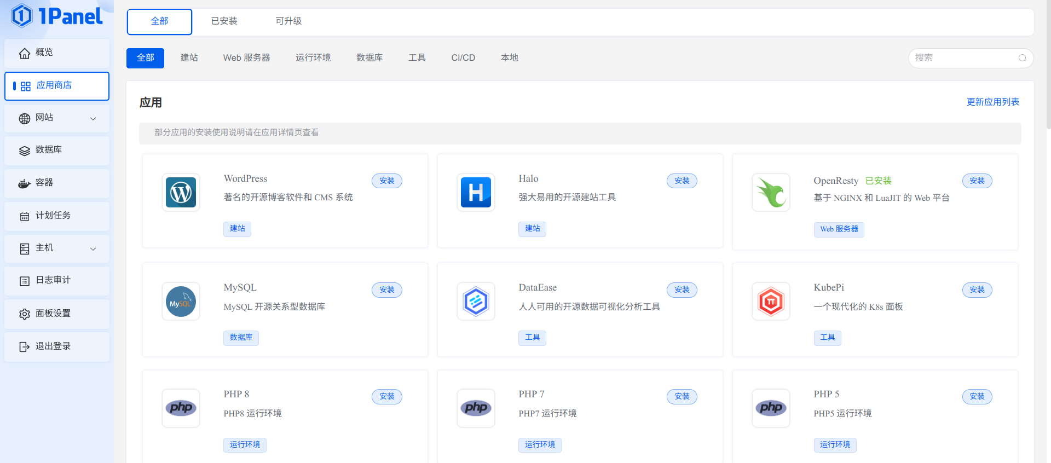Switch to the 可升级 tab

tap(288, 21)
